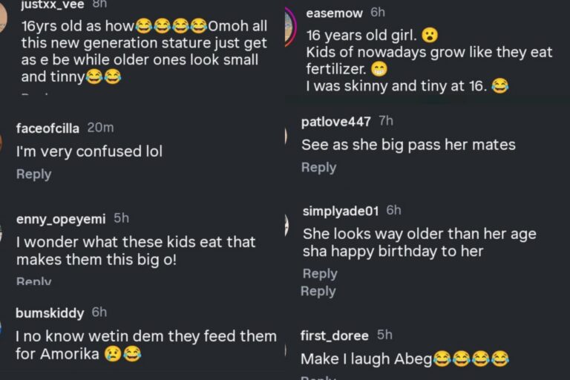Click the 5h timestamp beside first_doree
Image resolution: width=570 pixels, height=380 pixels.
click(x=384, y=335)
